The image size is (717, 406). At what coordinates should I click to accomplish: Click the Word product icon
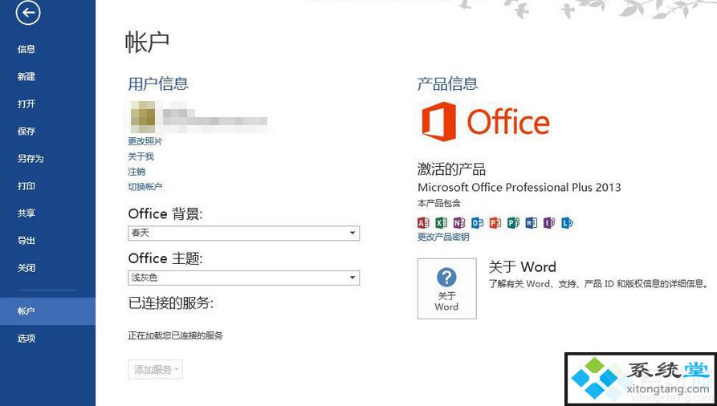[532, 223]
